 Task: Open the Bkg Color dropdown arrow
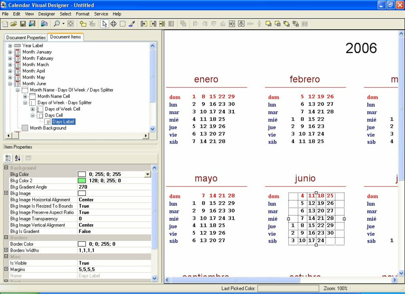[x=147, y=174]
